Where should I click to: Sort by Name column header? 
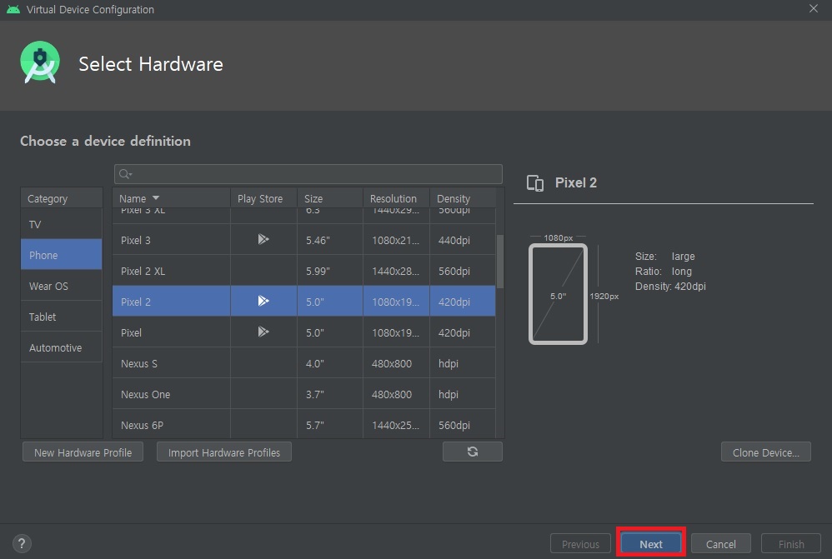click(x=172, y=197)
